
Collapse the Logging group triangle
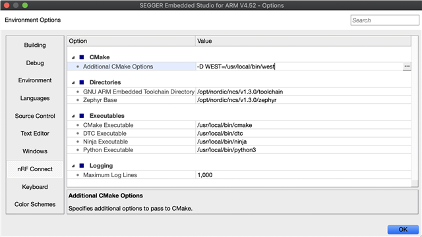click(x=73, y=166)
